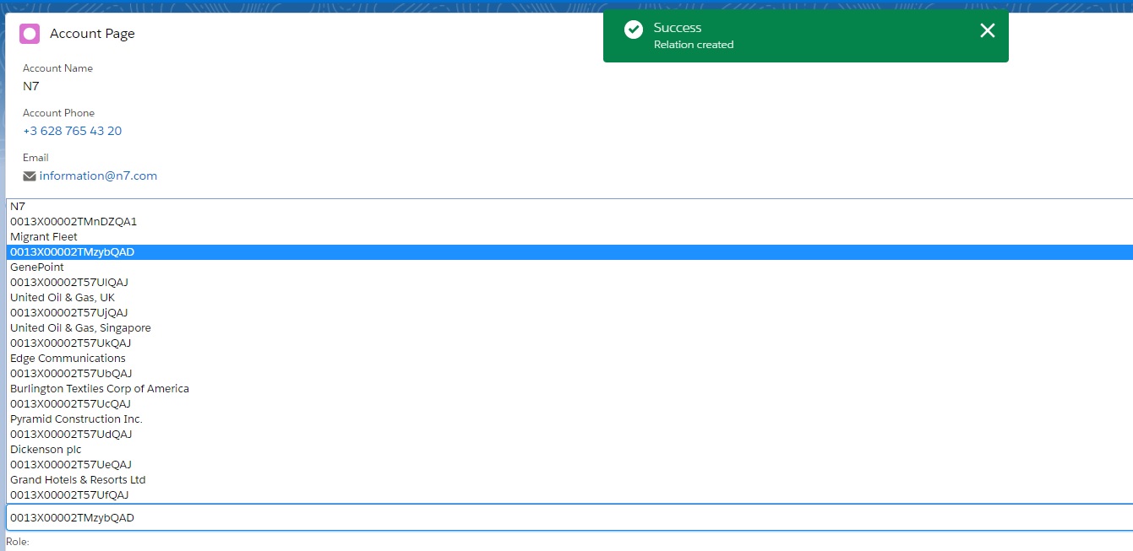Select Dickenson plc in the list

click(46, 449)
